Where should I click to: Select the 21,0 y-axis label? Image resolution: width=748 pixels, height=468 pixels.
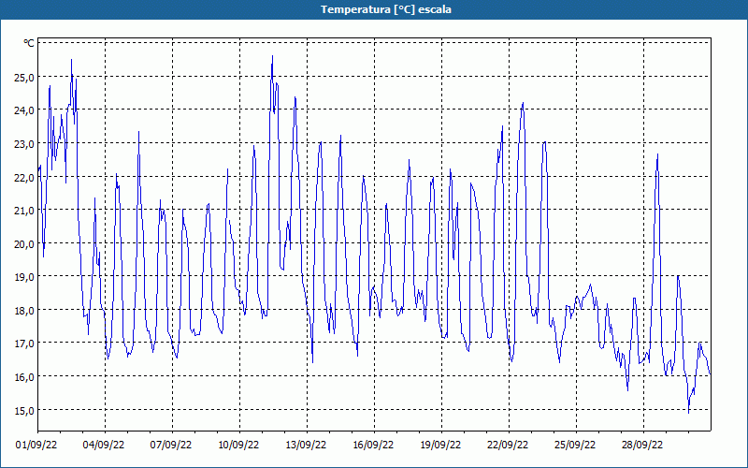[x=24, y=210]
